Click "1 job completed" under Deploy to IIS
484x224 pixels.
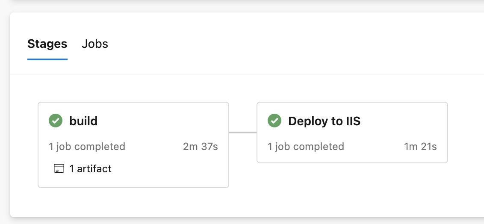(306, 147)
